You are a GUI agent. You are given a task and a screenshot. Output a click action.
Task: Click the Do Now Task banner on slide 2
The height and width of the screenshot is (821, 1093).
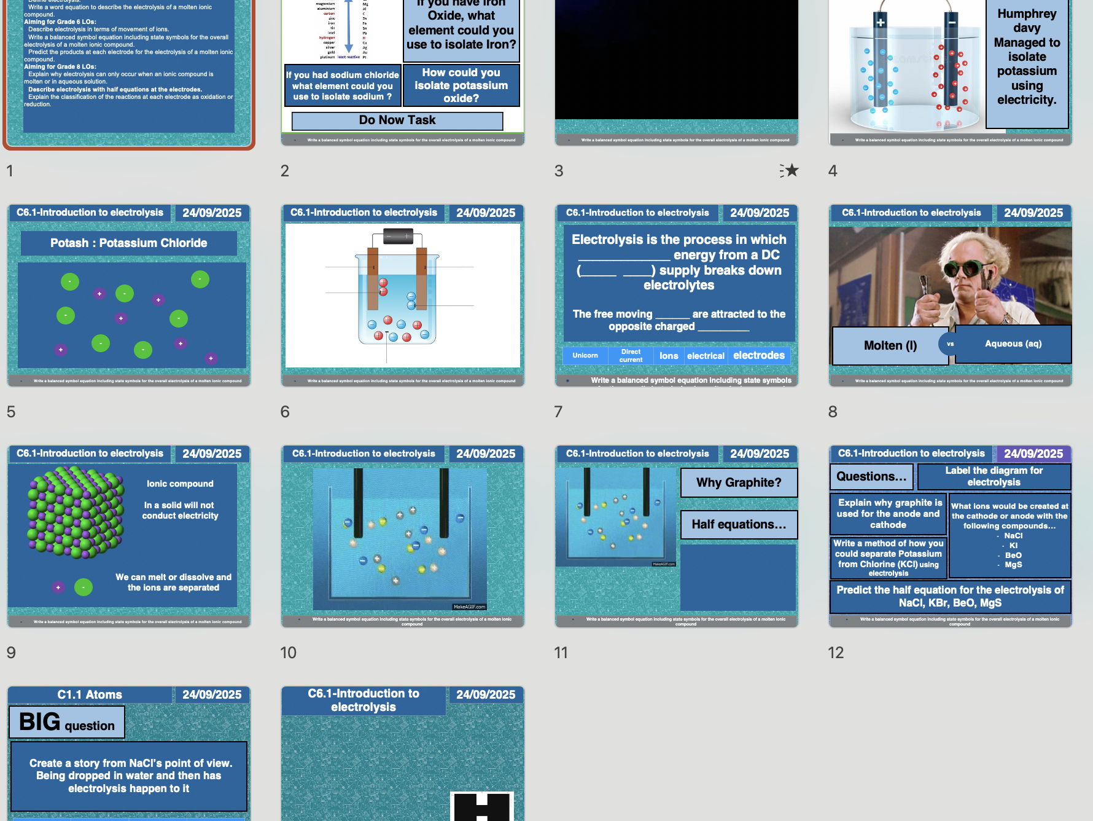(x=395, y=120)
